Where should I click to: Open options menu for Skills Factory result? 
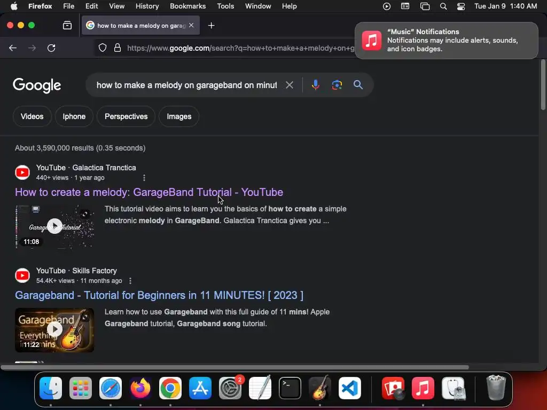[x=130, y=281]
